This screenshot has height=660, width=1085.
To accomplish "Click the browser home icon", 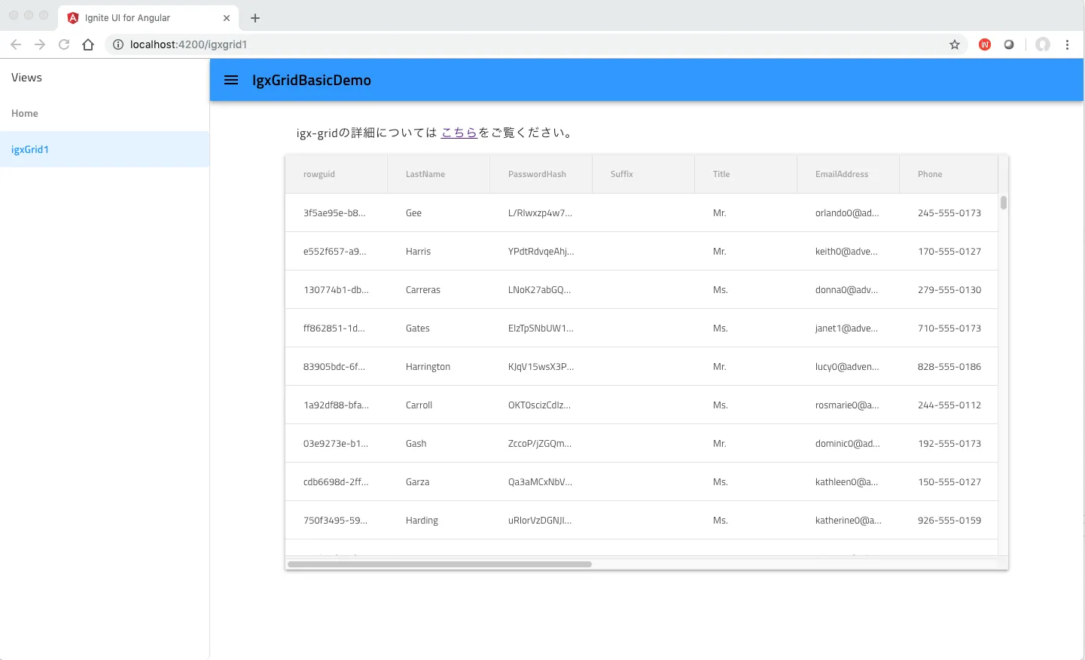I will (x=88, y=44).
